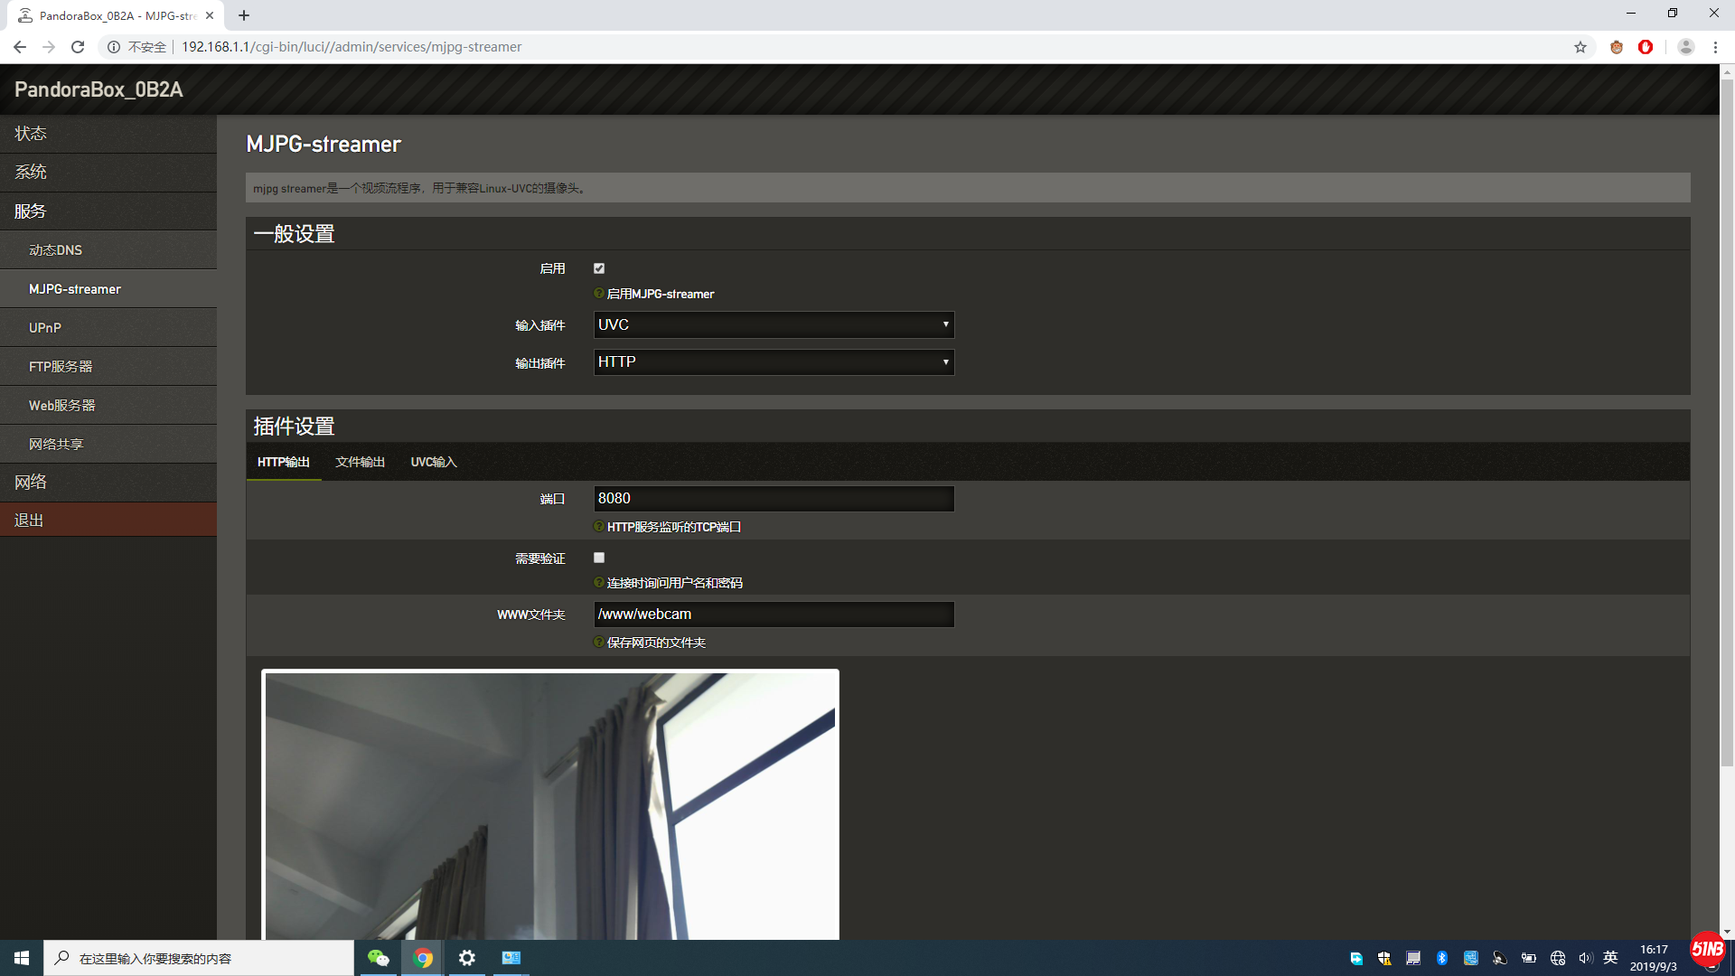Click the volume icon in system tray
The width and height of the screenshot is (1735, 976).
tap(1585, 958)
